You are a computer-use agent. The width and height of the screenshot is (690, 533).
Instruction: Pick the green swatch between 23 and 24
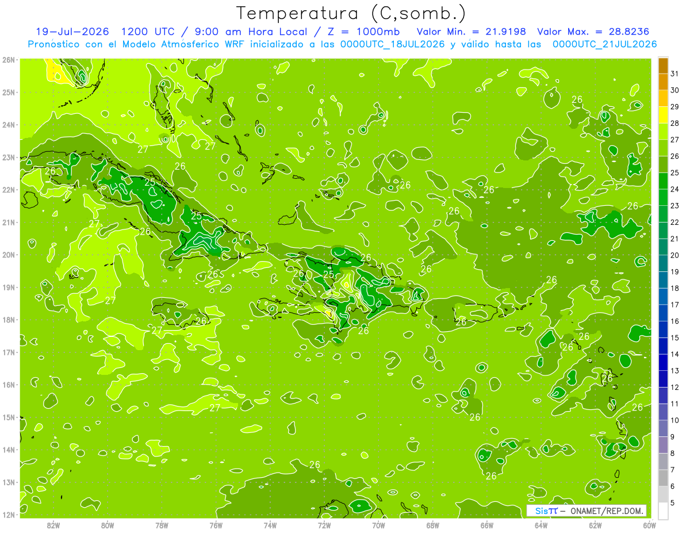tap(663, 197)
